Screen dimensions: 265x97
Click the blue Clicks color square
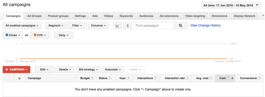7,35
